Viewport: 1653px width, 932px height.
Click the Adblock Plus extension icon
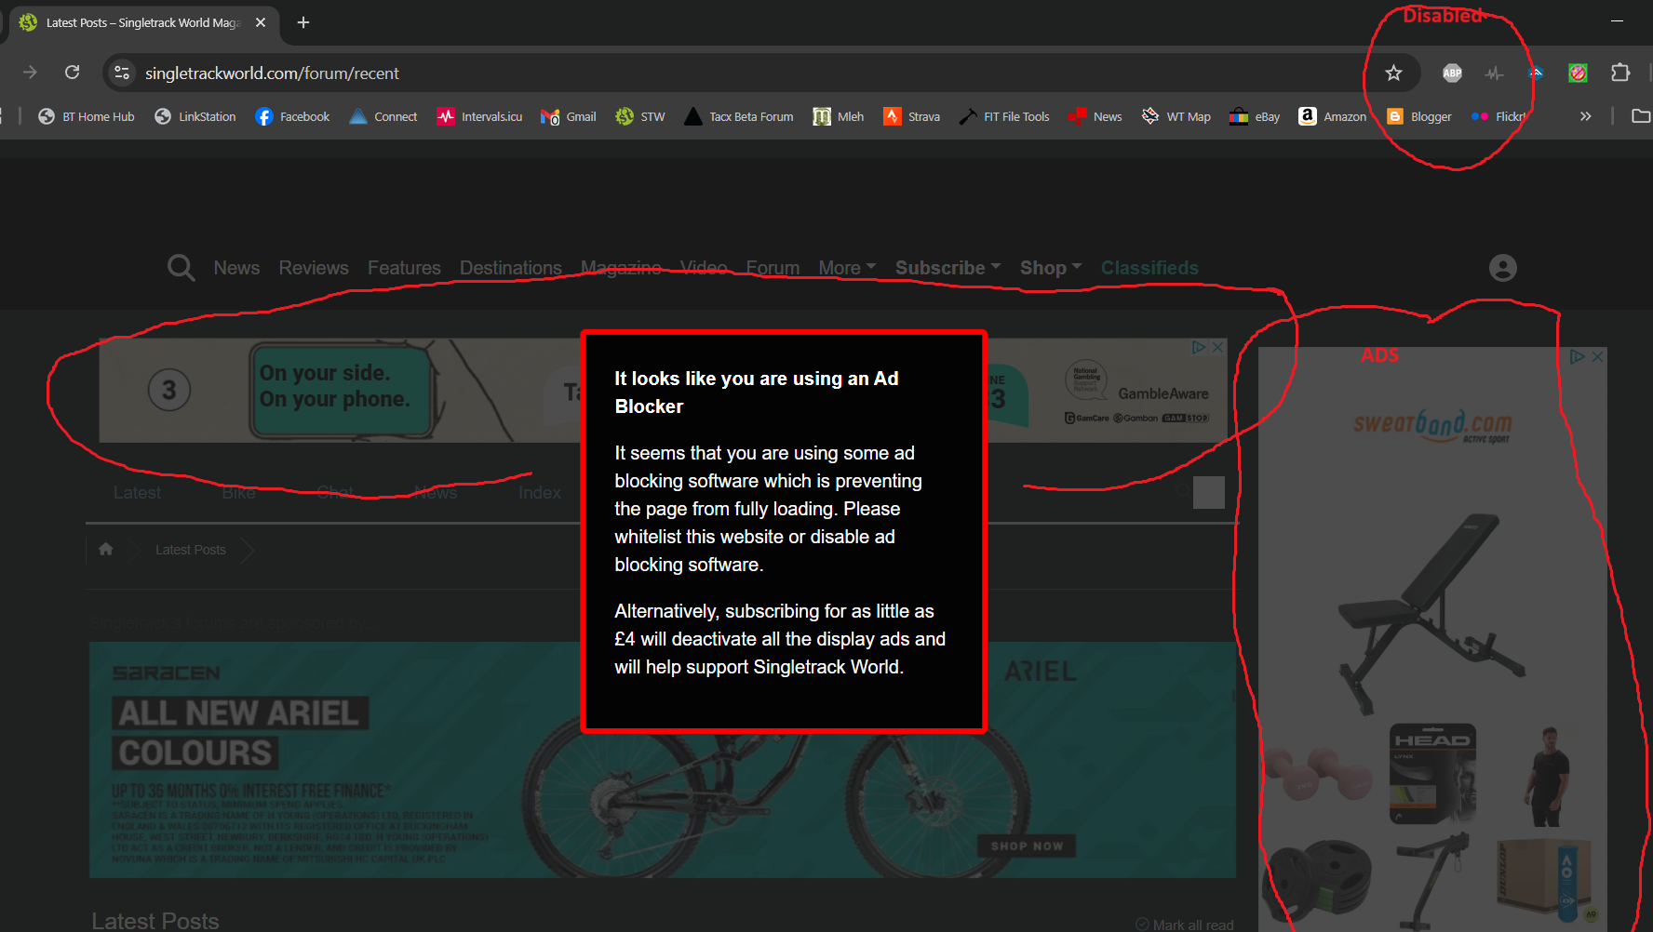coord(1452,73)
